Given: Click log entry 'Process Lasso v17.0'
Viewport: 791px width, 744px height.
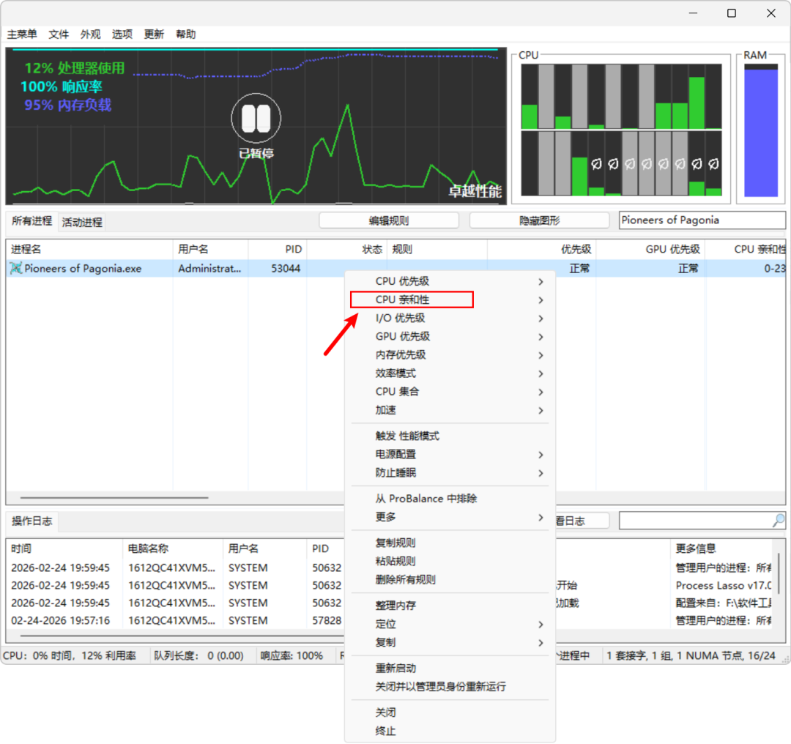Looking at the screenshot, I should pyautogui.click(x=724, y=585).
